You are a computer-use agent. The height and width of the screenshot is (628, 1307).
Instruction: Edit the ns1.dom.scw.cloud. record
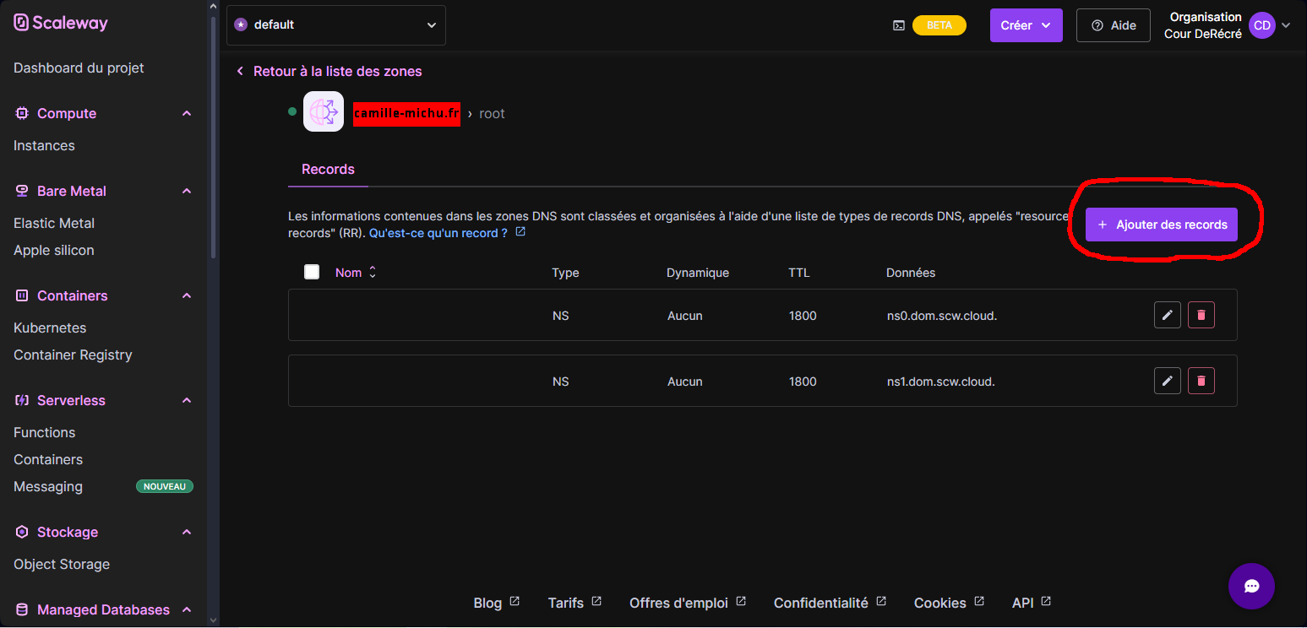coord(1168,381)
